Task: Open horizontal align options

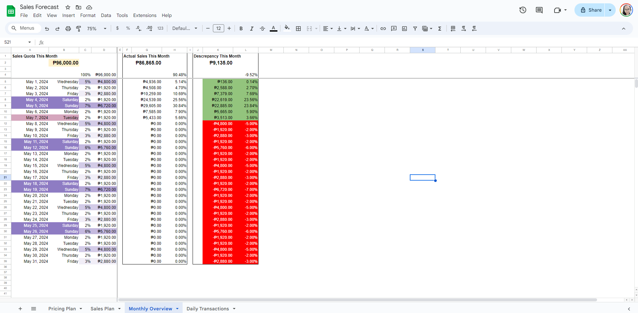Action: click(x=328, y=29)
